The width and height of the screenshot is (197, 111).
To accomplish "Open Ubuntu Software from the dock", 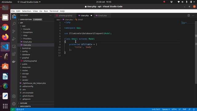I will tap(5, 66).
